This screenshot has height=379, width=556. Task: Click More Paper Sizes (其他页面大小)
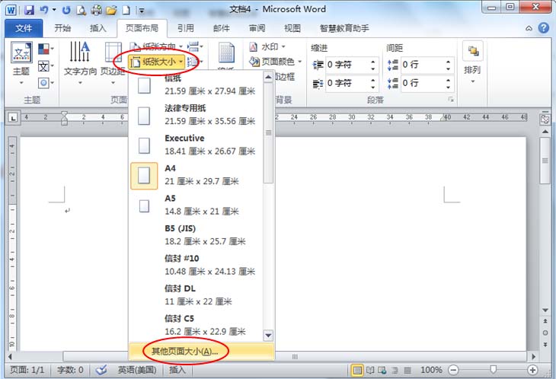point(184,352)
